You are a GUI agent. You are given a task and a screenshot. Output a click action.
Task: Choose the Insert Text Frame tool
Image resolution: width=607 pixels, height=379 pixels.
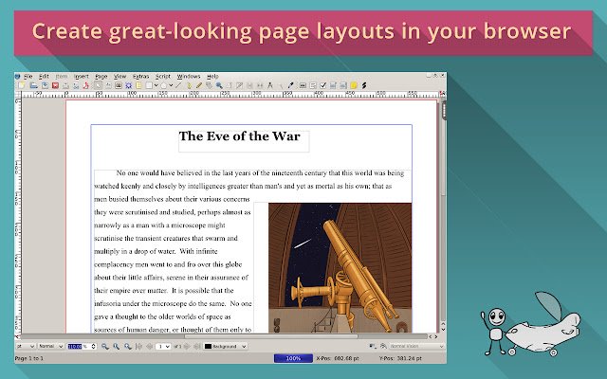point(108,85)
